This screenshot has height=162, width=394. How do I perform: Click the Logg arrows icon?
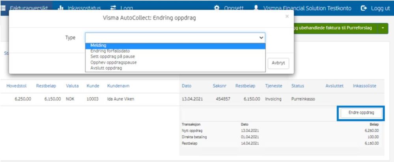pyautogui.click(x=113, y=8)
